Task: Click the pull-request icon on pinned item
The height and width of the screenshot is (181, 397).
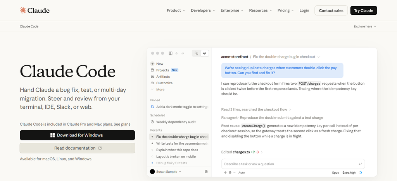Action: click(x=152, y=107)
